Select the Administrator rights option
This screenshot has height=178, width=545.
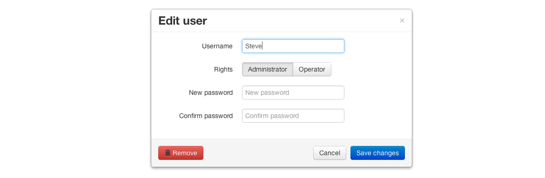267,69
